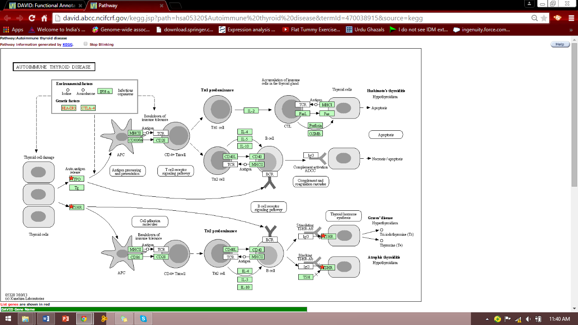578x325 pixels.
Task: Select the CTLA-4 gene box
Action: tap(88, 108)
